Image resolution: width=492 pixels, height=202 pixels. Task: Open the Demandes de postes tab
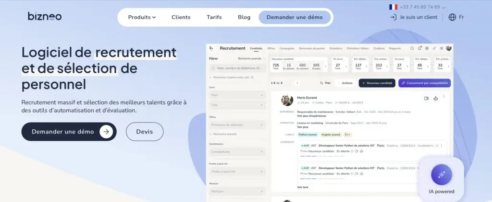click(x=311, y=48)
